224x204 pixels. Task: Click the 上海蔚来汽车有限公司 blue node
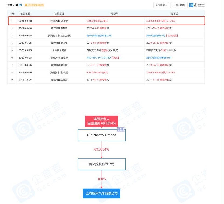(x=102, y=193)
